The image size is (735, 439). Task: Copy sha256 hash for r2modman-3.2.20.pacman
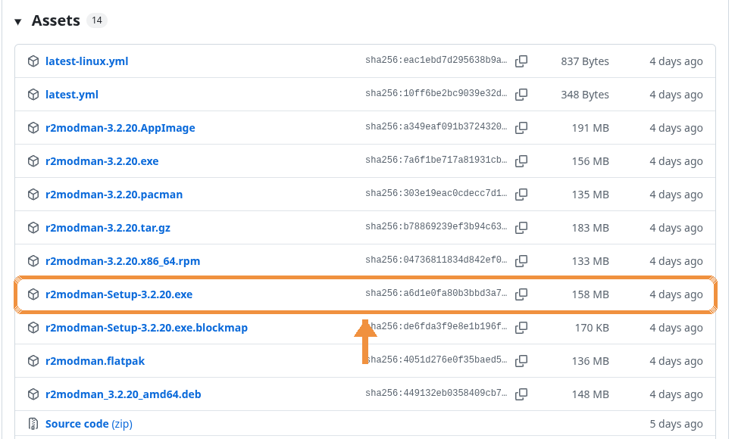[x=521, y=195]
